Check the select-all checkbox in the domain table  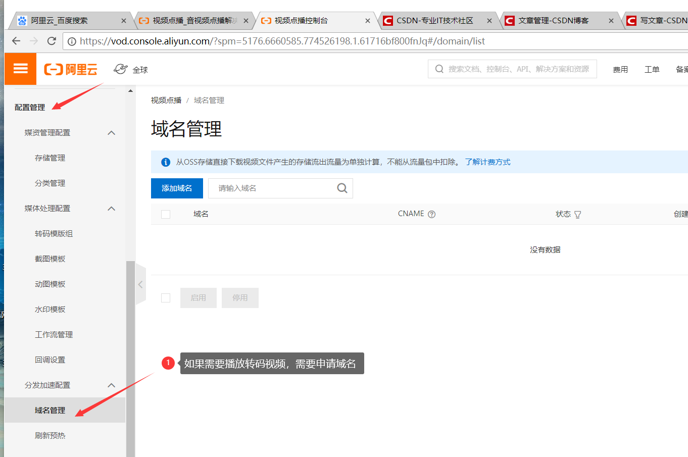coord(166,214)
